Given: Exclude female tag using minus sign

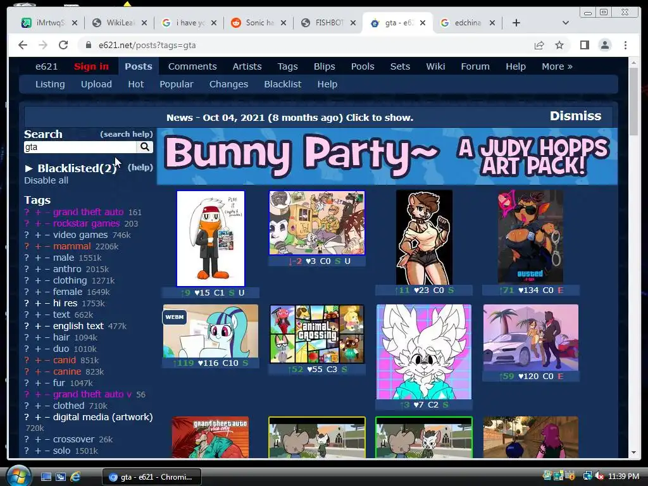Looking at the screenshot, I should pos(47,292).
